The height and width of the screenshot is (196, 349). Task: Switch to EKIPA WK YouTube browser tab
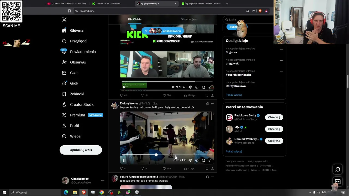[67, 4]
